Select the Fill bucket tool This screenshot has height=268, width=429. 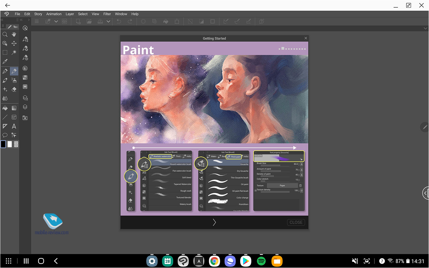5,108
